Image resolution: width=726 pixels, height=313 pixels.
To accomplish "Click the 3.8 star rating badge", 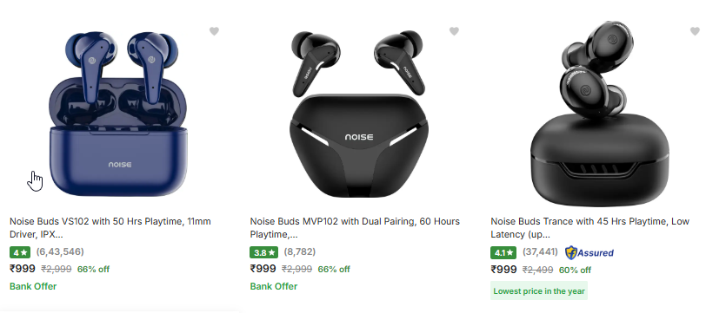I will (264, 252).
